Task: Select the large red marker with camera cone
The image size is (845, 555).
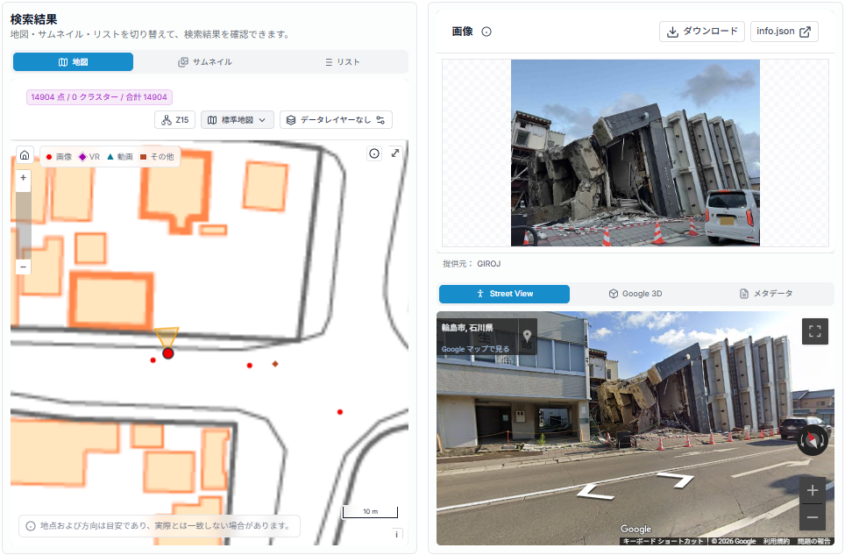Action: click(167, 353)
